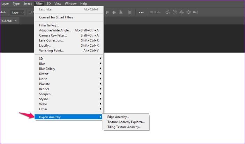Choose Adaptive Wide Angle...

69,30
